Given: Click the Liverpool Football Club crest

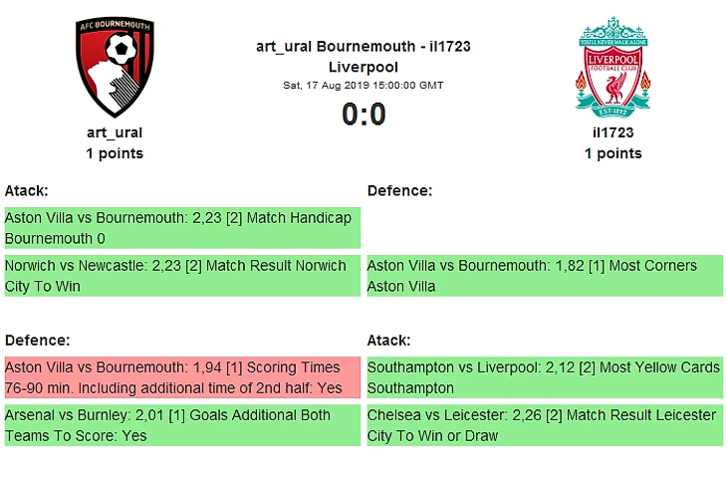Looking at the screenshot, I should tap(612, 68).
